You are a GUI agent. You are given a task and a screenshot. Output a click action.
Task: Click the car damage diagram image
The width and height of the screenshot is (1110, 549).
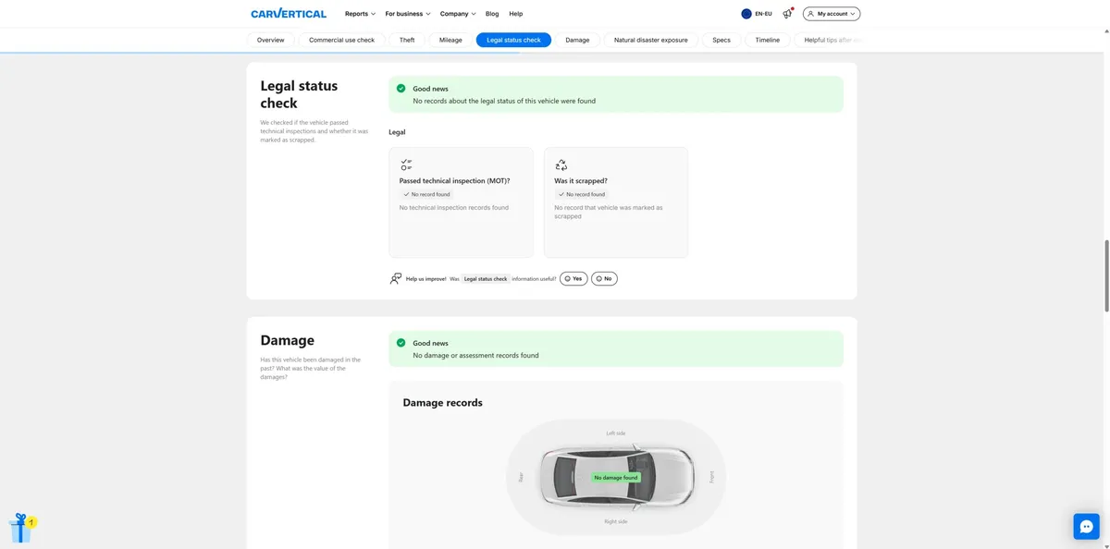[x=616, y=477]
